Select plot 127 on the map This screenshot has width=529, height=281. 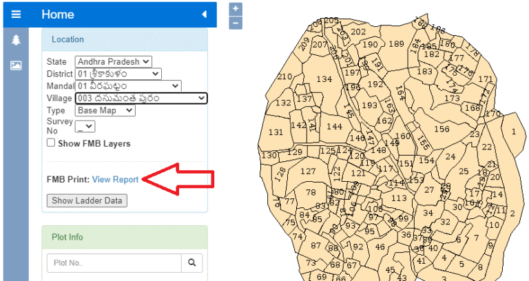[308, 171]
